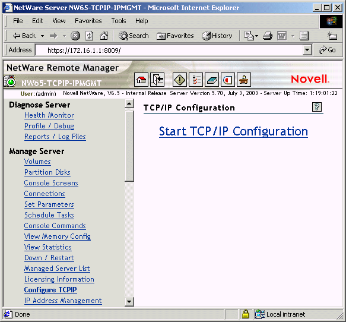Click the Messenger icon at toolbar right end
The image size is (346, 322).
[332, 36]
